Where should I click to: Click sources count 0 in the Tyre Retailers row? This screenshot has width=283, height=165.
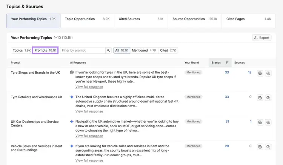point(250,97)
